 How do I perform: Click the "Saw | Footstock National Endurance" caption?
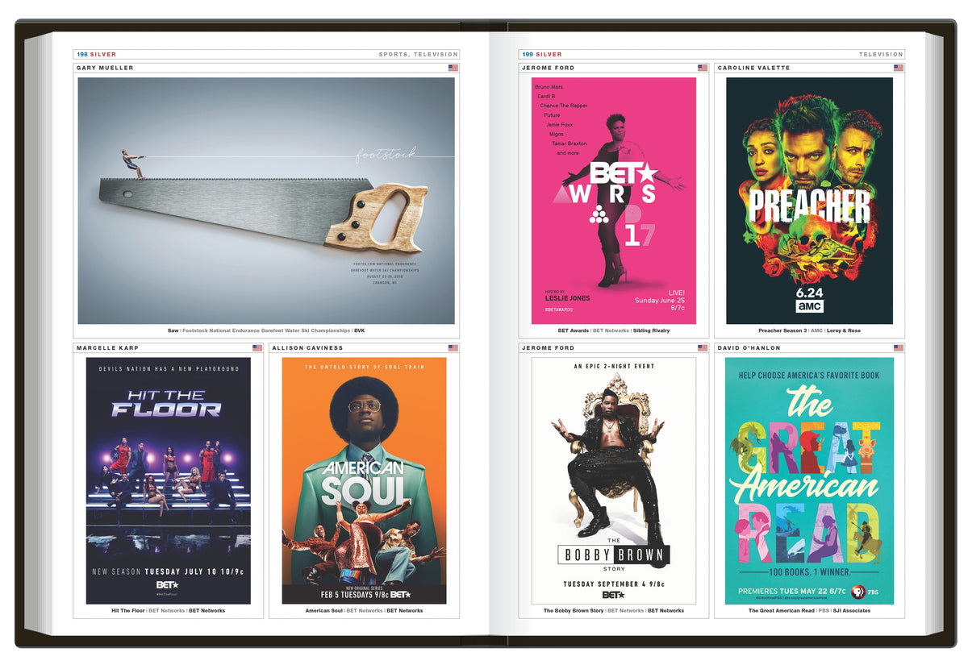coord(266,330)
